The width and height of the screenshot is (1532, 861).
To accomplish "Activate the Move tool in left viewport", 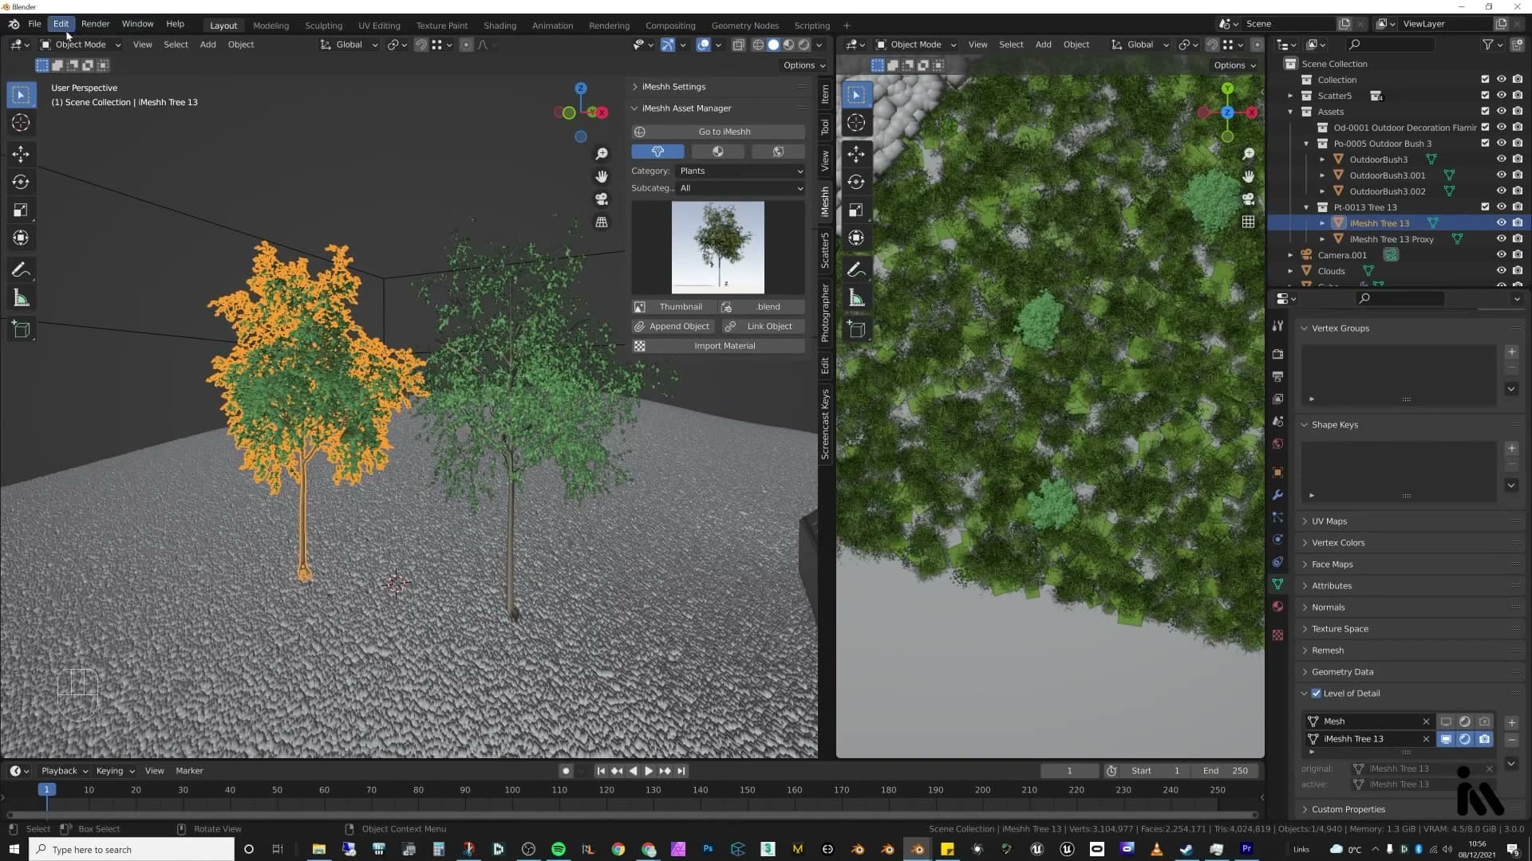I will [x=21, y=154].
